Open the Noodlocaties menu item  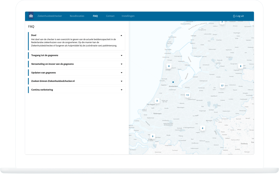tap(77, 16)
